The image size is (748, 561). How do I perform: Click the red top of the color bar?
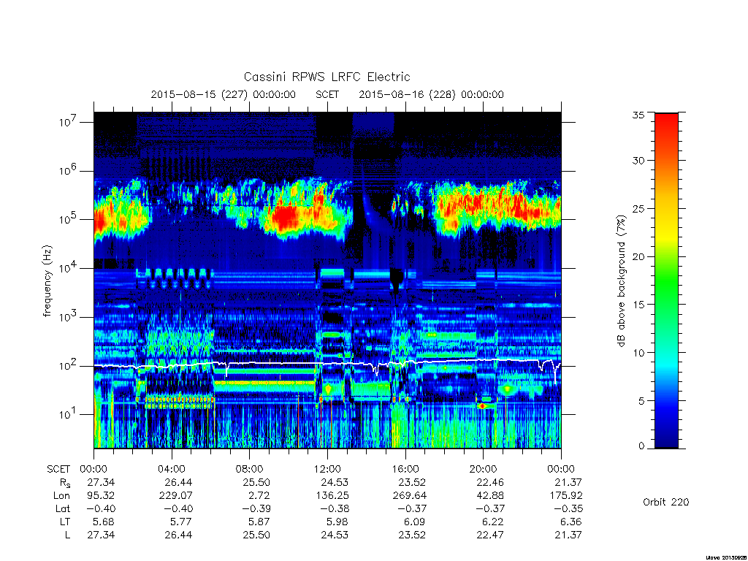coord(666,125)
